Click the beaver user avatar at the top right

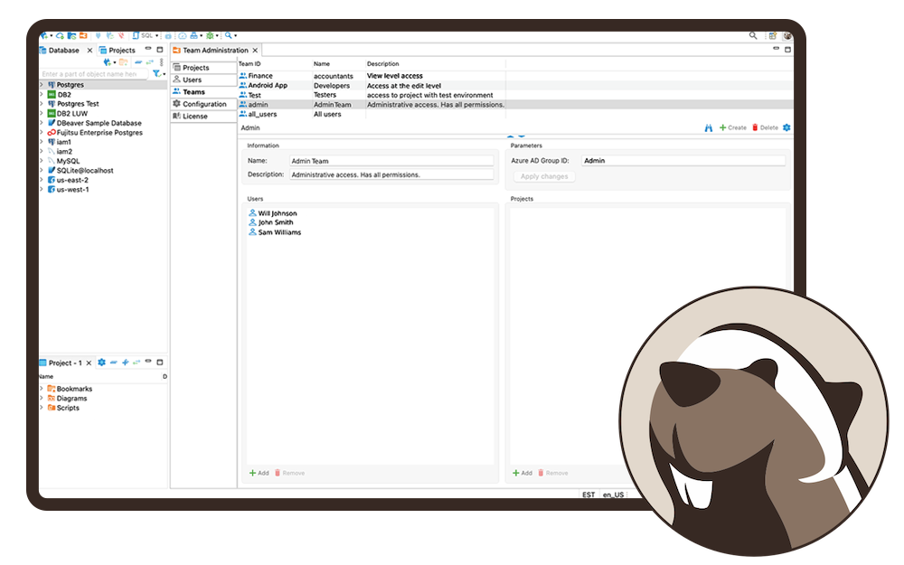787,36
